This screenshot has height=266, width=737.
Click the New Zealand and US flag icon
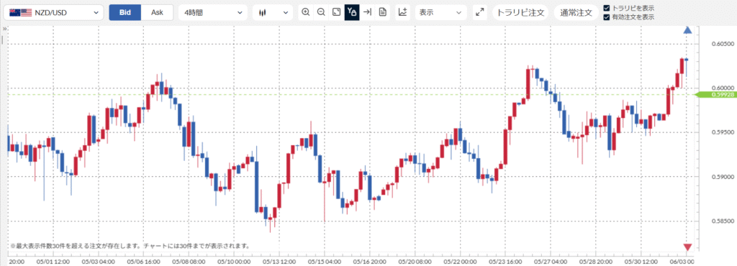(x=20, y=13)
